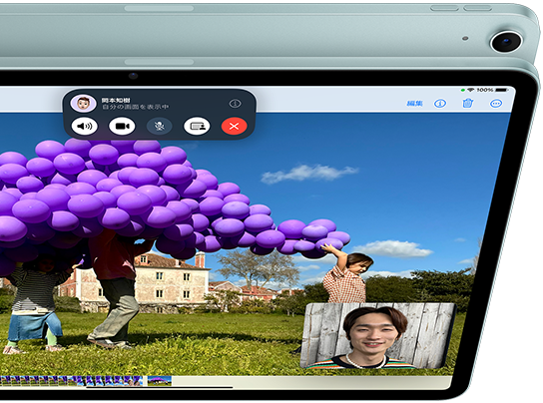Show photo info via circled i icon

440,103
